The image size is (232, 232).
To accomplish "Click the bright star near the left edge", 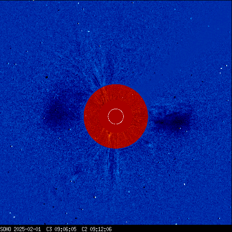I will coord(12,146).
